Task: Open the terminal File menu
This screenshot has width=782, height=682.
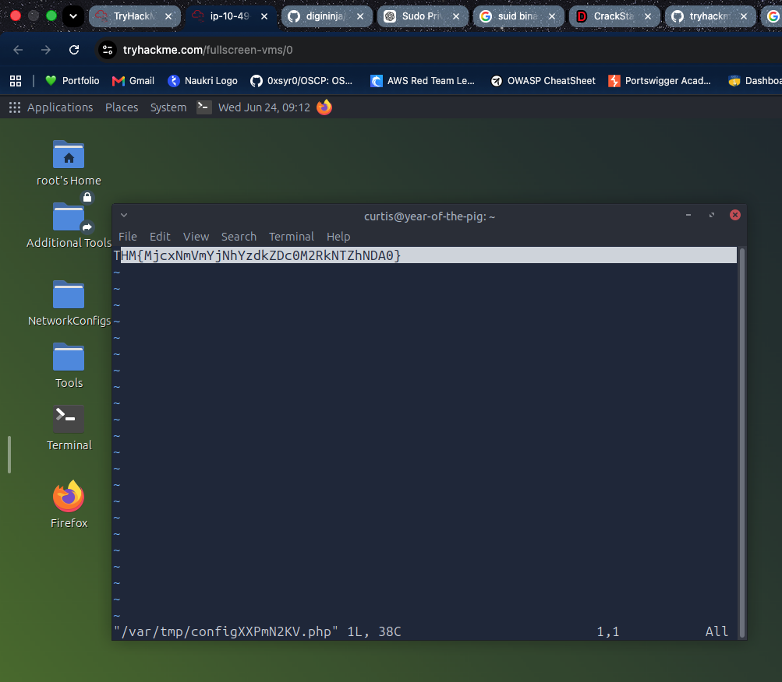Action: click(128, 237)
